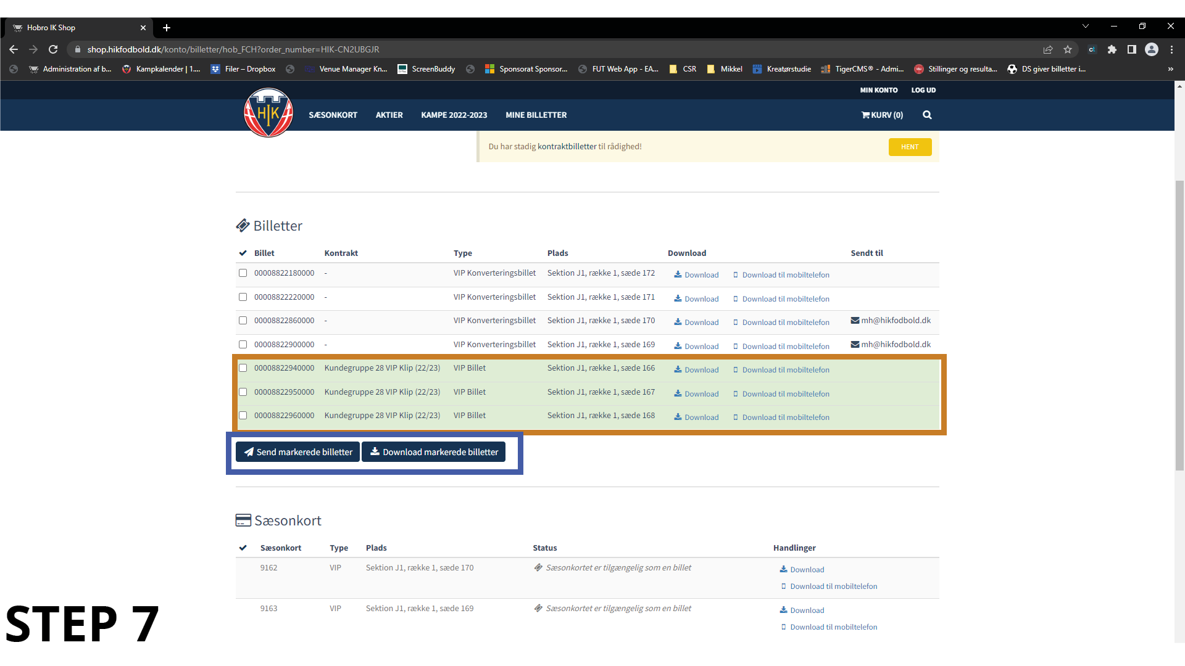
Task: Check the box for ticket 00008822940000
Action: point(243,368)
